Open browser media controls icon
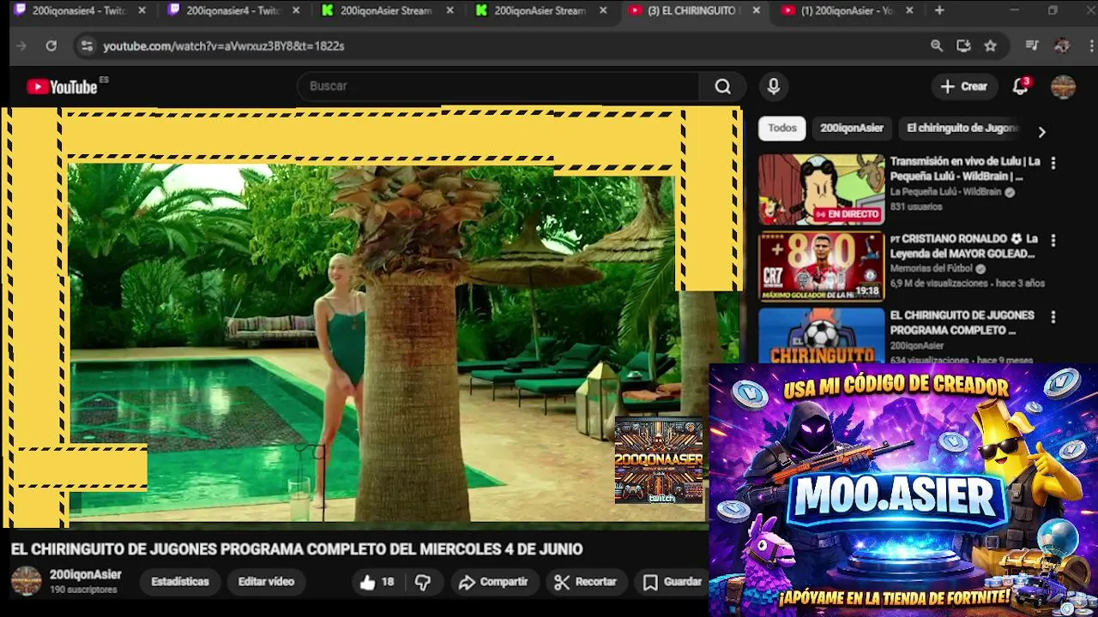Viewport: 1098px width, 617px height. click(1032, 46)
